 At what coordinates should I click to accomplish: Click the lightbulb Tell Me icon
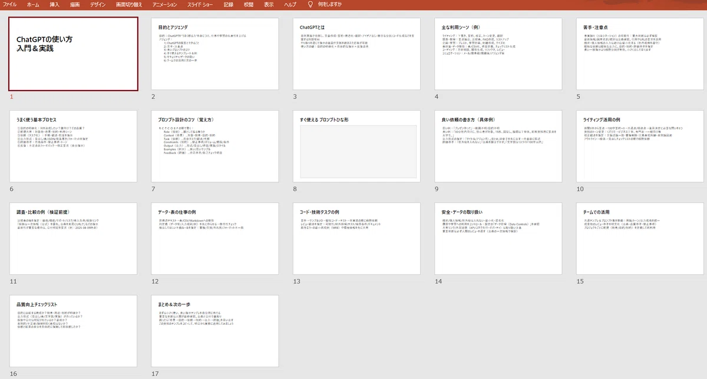(310, 4)
